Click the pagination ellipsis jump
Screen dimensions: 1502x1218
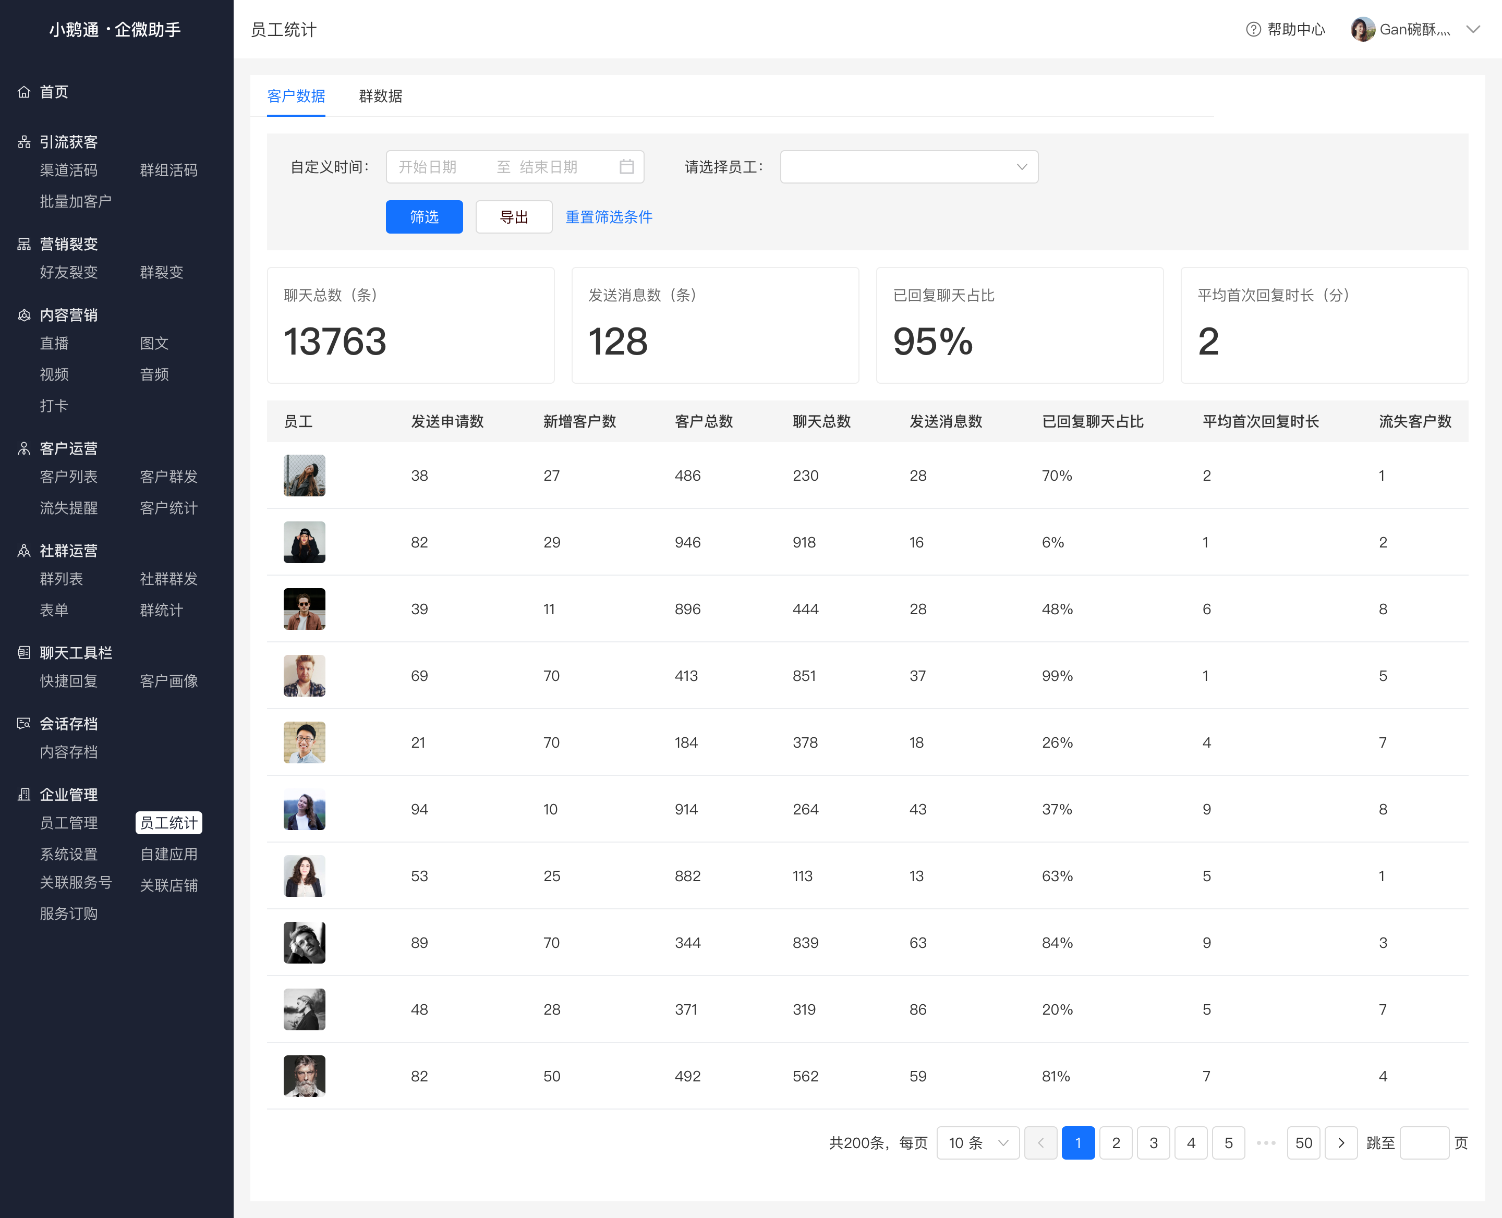pyautogui.click(x=1265, y=1143)
